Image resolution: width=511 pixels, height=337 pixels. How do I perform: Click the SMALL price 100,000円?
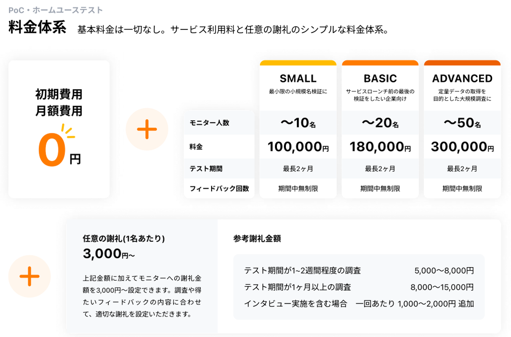click(298, 147)
